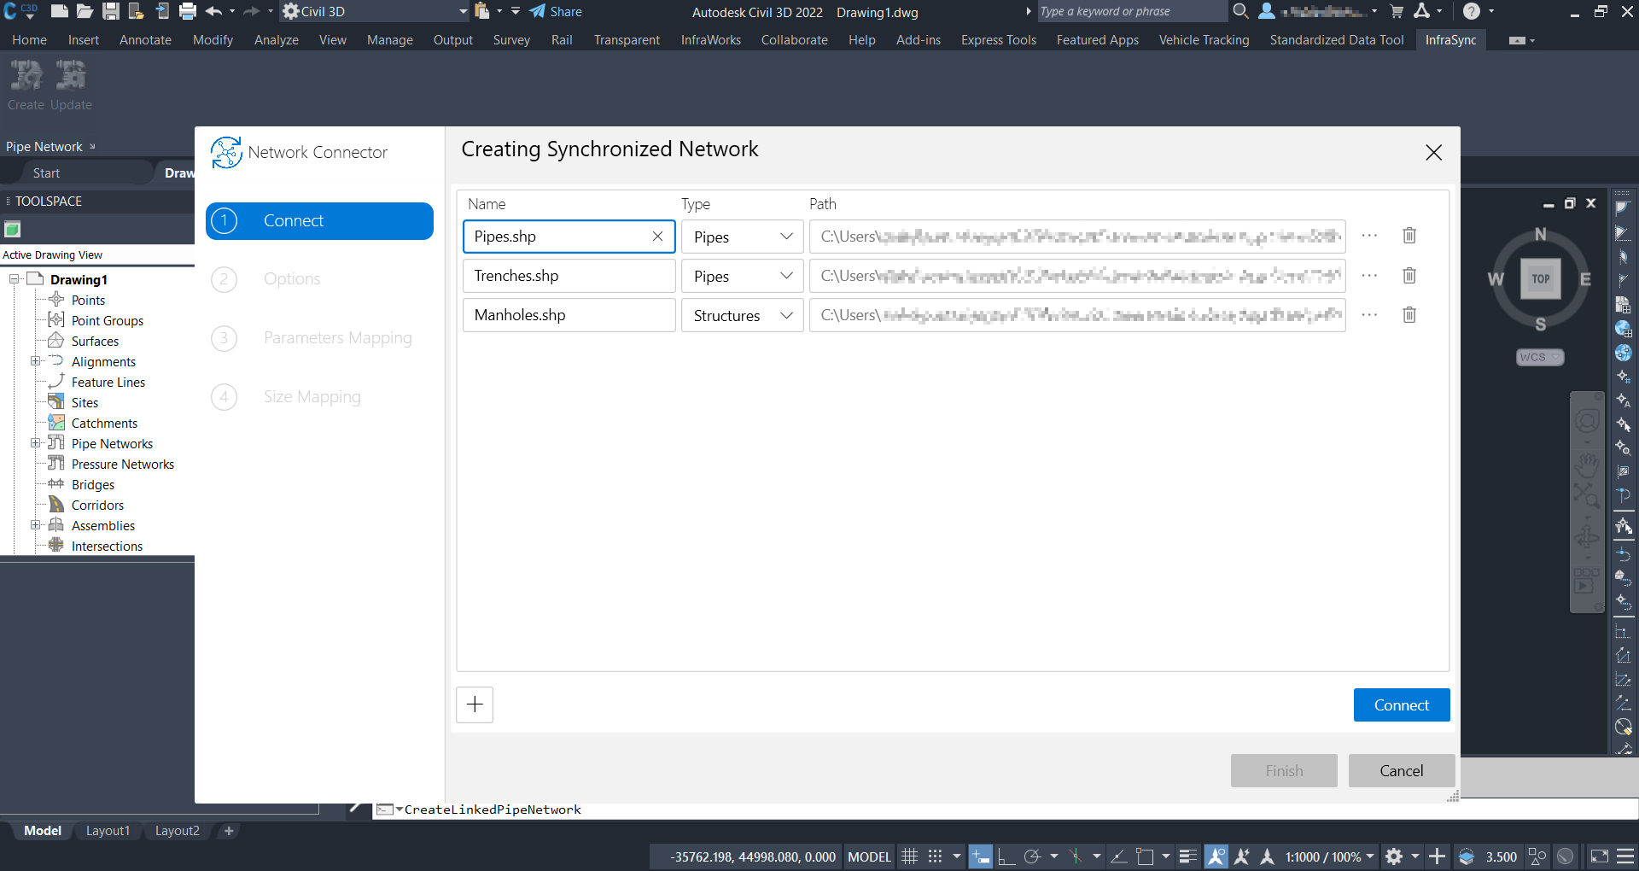Open the annotation scale 1:1000 dropdown
Screen dimensions: 1639x871
1329,856
